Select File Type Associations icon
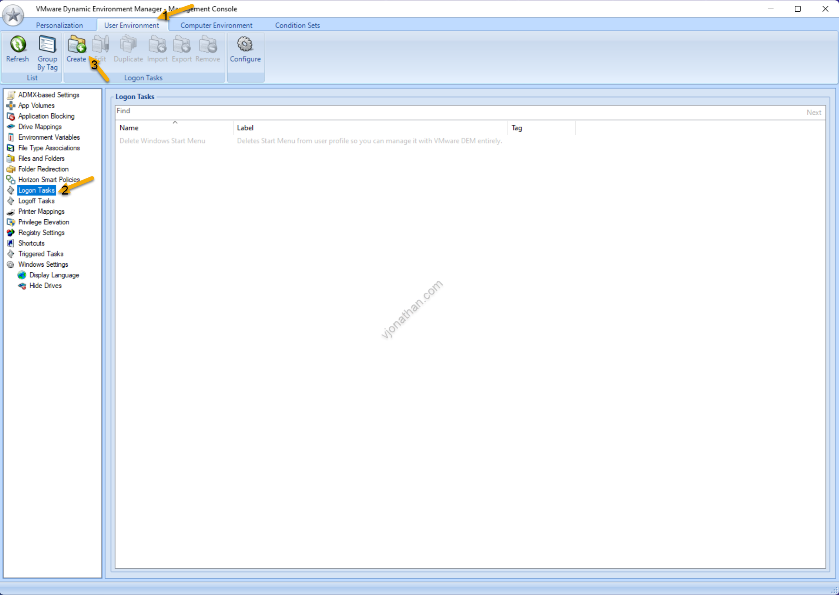Viewport: 839px width, 595px height. pos(11,148)
